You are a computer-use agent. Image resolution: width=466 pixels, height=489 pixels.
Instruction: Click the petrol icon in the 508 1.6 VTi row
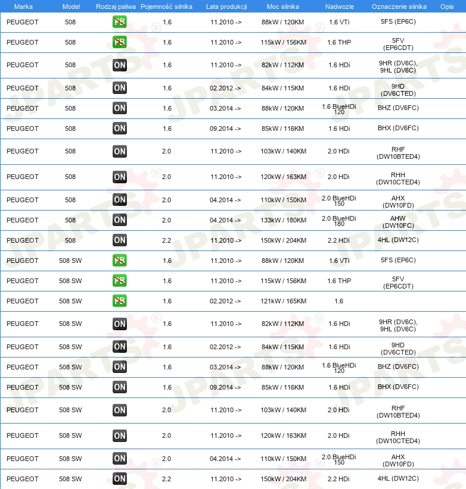click(120, 22)
